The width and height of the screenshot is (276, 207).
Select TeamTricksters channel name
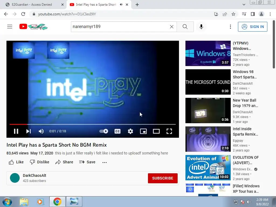[245, 55]
